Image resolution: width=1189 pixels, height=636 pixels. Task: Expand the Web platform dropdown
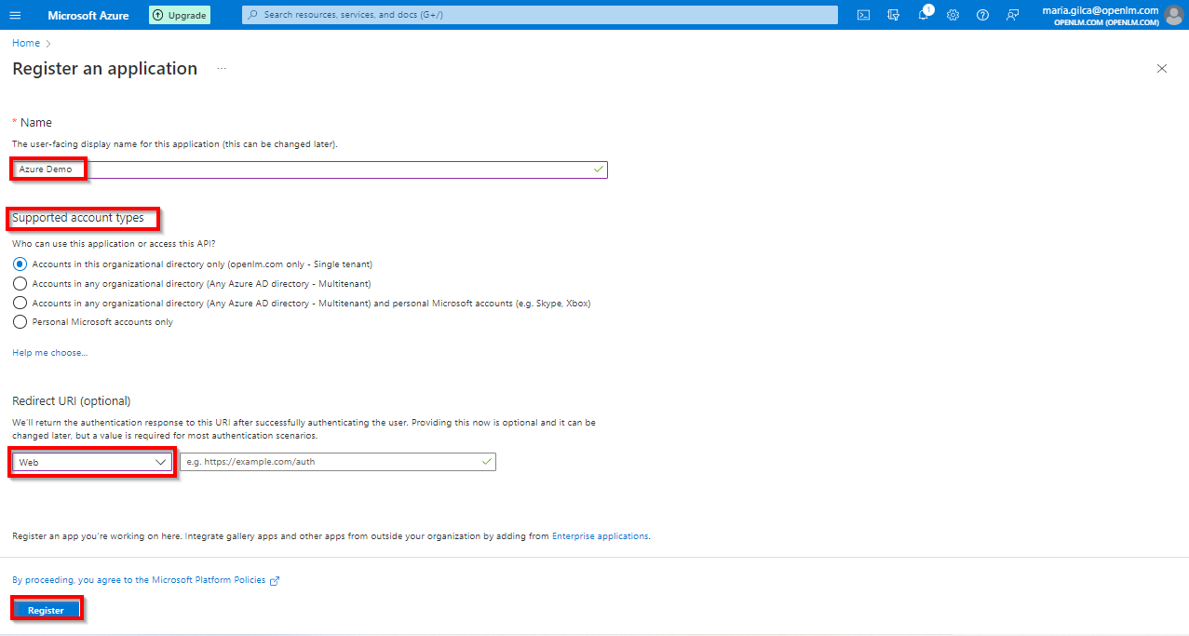coord(92,462)
